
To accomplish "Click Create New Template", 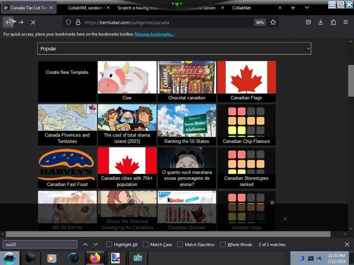I will 67,81.
